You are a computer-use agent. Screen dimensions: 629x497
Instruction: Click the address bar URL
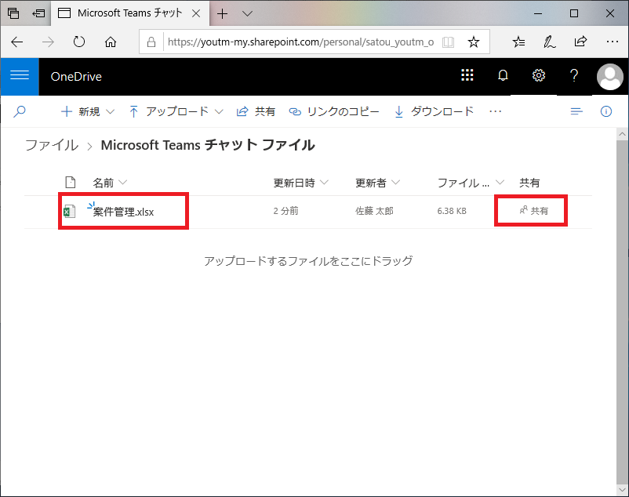click(x=301, y=42)
